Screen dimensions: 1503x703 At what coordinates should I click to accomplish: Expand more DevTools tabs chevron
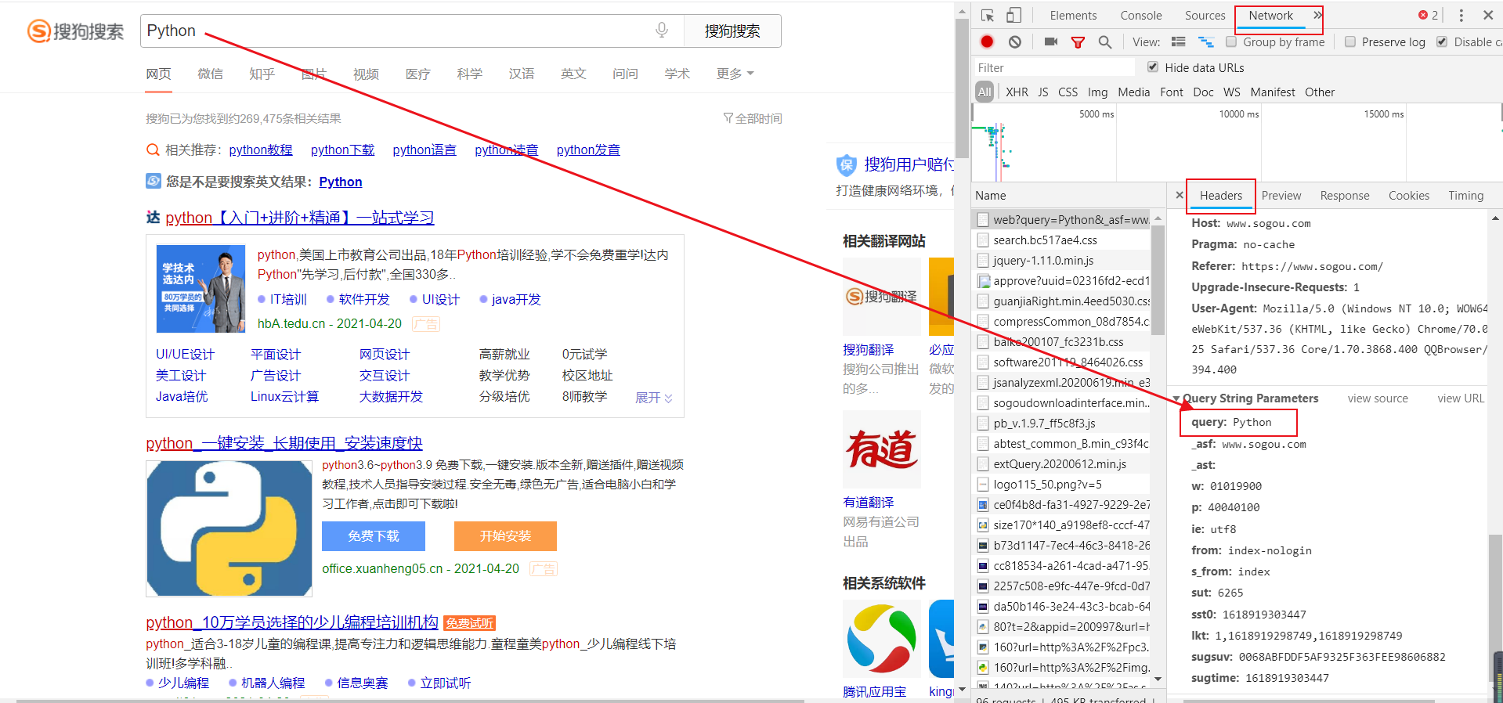tap(1317, 15)
